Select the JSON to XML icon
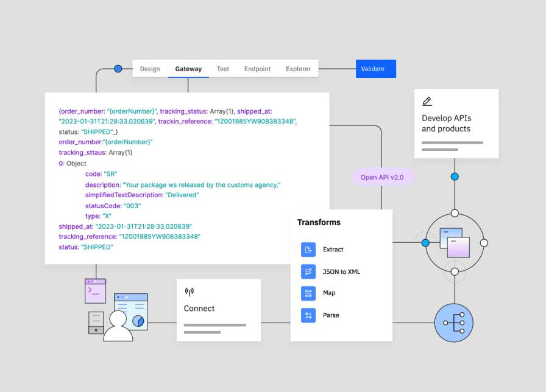 coord(308,271)
